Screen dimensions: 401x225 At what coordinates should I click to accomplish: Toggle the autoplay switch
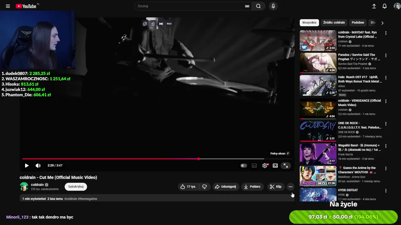(244, 166)
